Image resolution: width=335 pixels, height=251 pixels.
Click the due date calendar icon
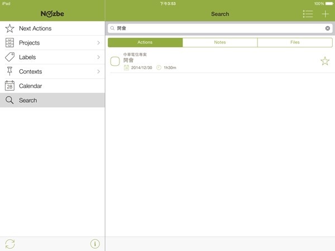(x=126, y=67)
